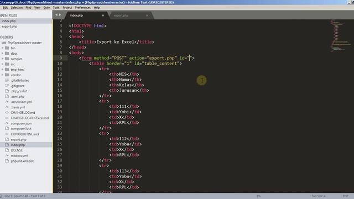Click the mkdocs.yml file icon
354x199 pixels.
coord(7,156)
